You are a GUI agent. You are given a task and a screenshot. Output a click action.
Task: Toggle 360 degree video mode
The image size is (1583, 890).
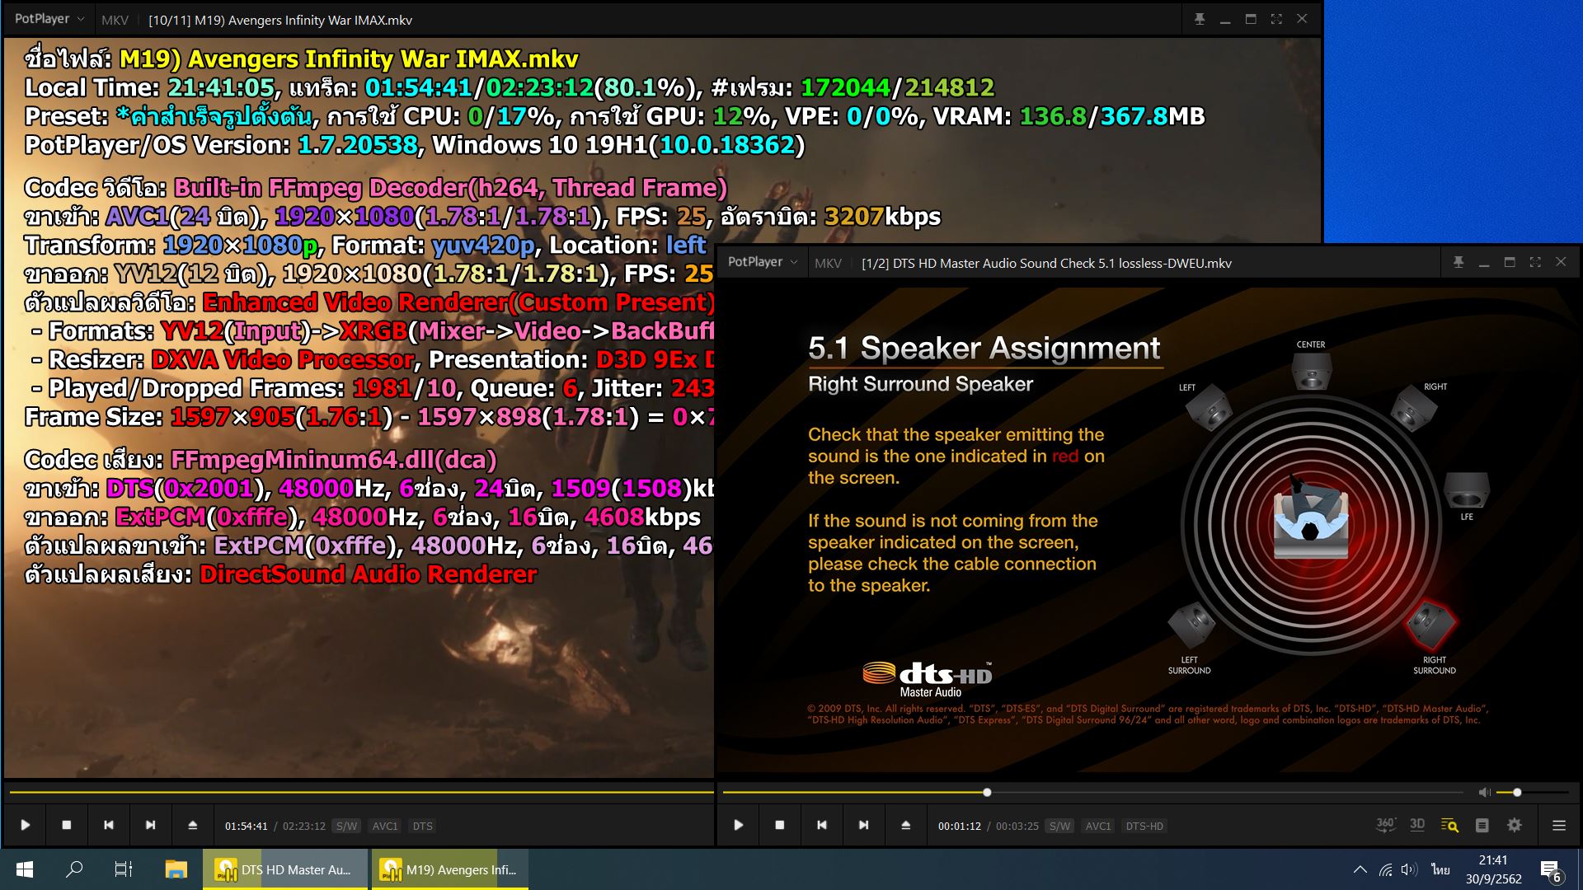pos(1386,825)
